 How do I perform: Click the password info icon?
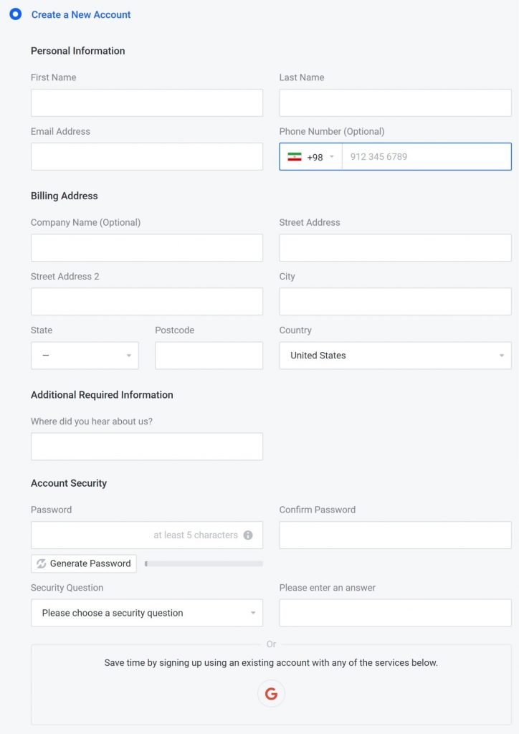[248, 535]
